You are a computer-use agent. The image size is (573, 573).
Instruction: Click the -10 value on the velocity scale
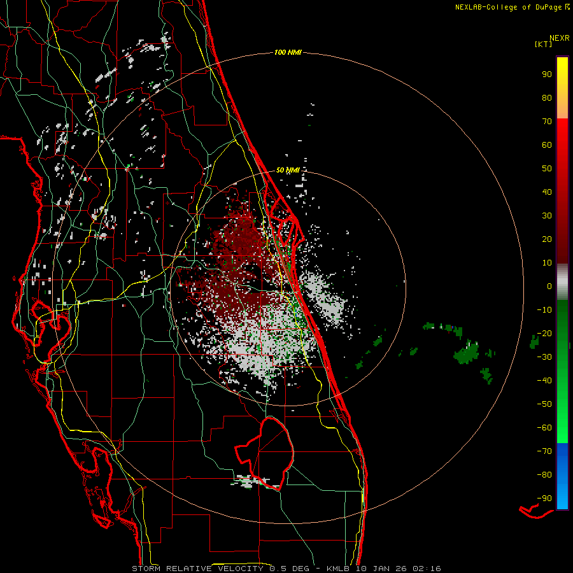(x=544, y=310)
